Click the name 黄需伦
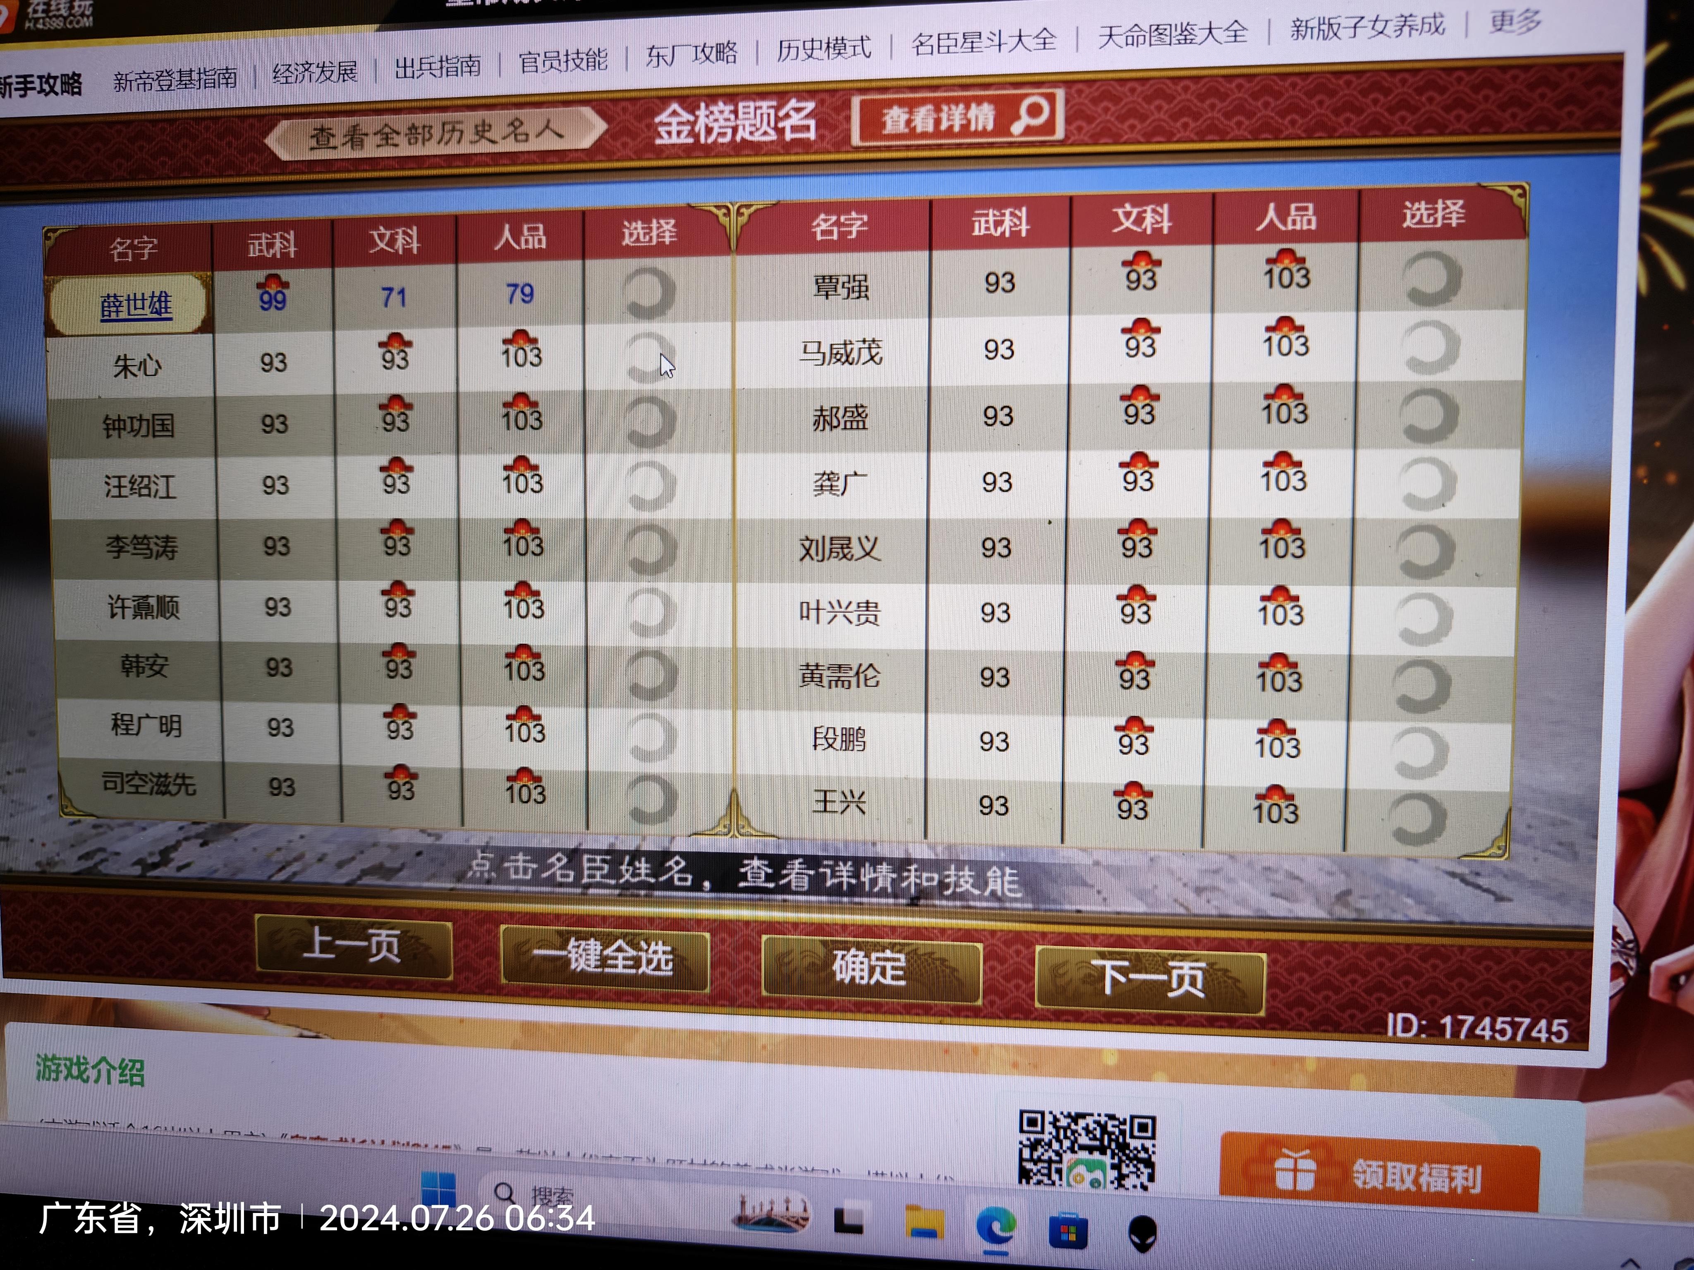Viewport: 1694px width, 1270px height. pos(839,676)
